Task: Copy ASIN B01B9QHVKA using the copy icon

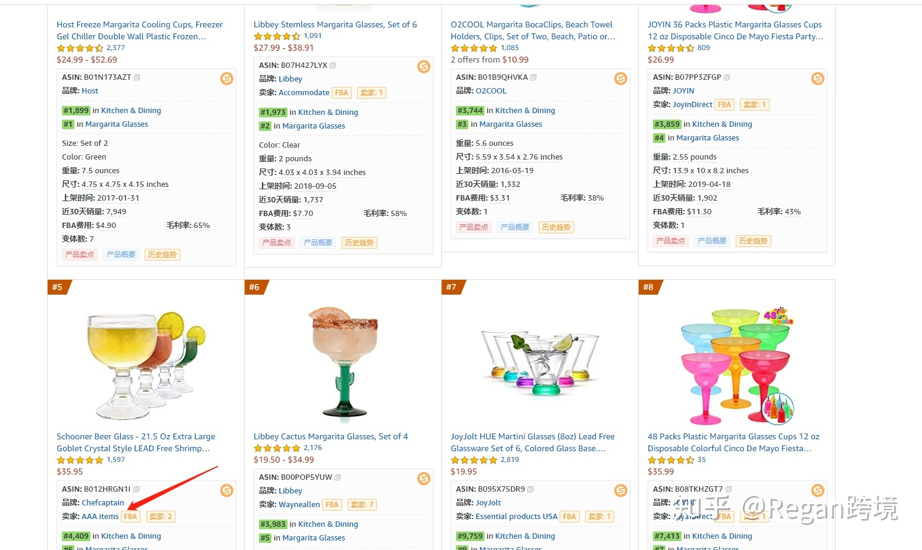Action: [x=533, y=77]
